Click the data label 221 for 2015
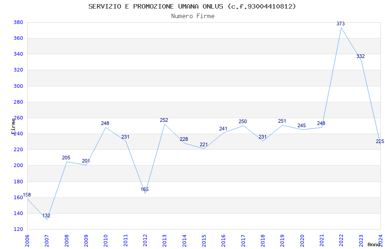The height and width of the screenshot is (249, 385). pos(203,145)
